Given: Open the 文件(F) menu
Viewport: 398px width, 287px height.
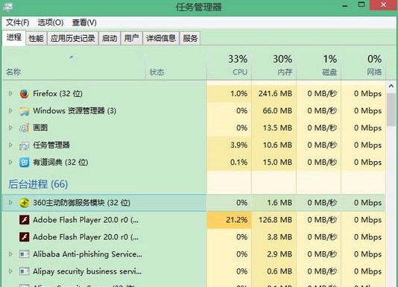Looking at the screenshot, I should [17, 22].
